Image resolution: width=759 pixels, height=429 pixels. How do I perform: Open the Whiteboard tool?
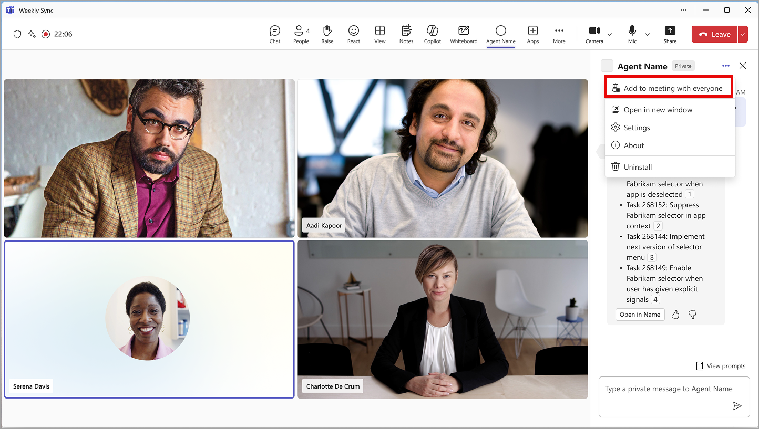(464, 34)
